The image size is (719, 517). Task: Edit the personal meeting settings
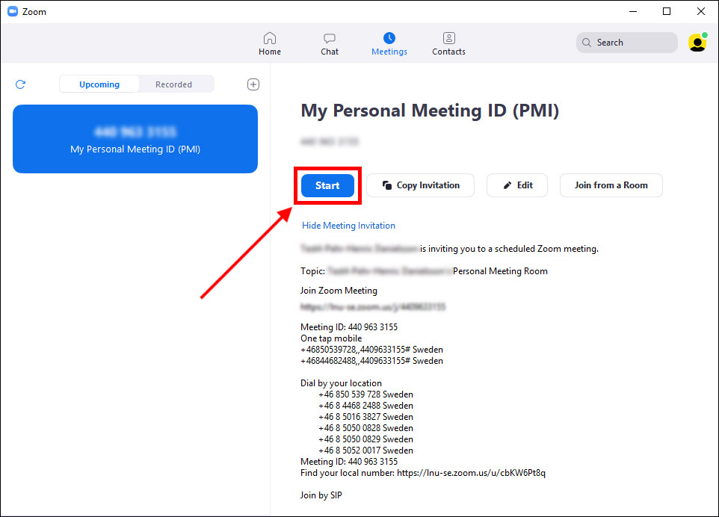[x=517, y=185]
